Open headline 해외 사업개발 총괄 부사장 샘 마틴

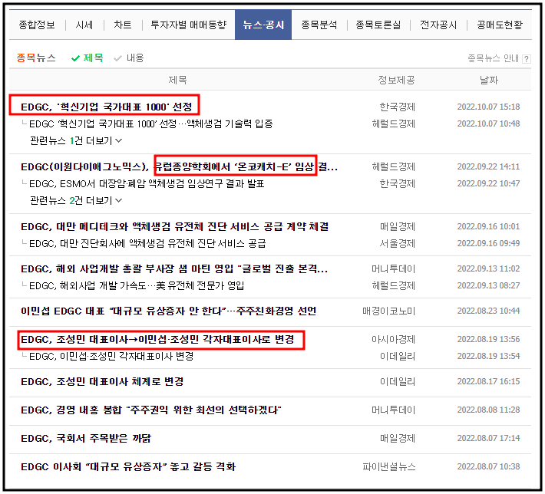(x=174, y=268)
